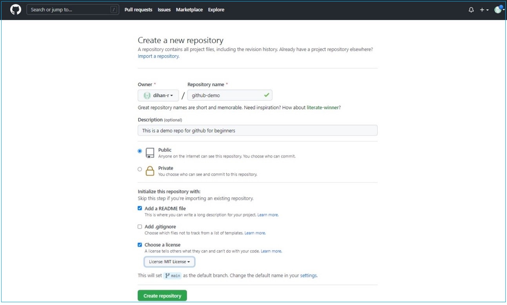This screenshot has height=305, width=507.
Task: Open the notifications bell
Action: coord(471,10)
